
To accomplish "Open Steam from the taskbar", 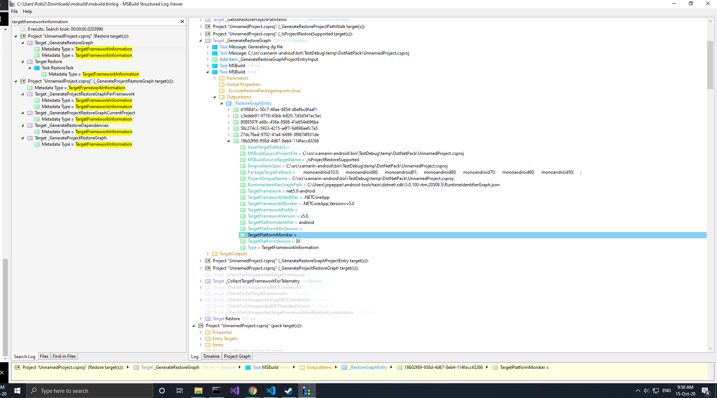I will 289,391.
